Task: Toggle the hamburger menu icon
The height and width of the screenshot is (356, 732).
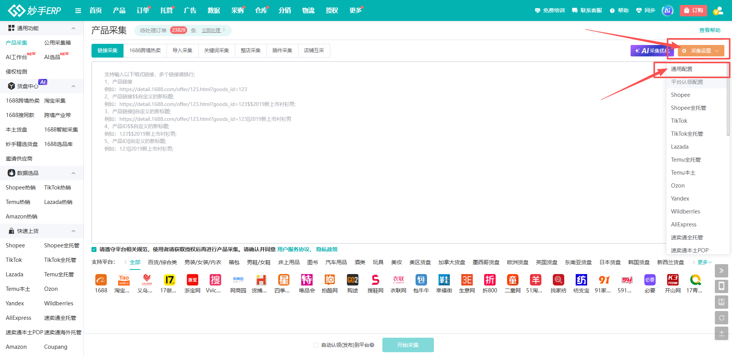Action: click(x=78, y=11)
